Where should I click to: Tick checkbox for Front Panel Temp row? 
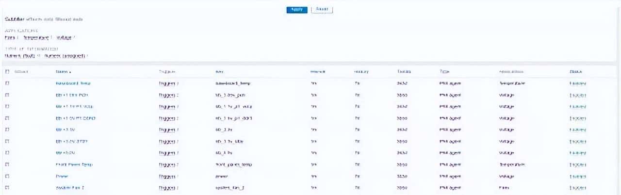7,164
